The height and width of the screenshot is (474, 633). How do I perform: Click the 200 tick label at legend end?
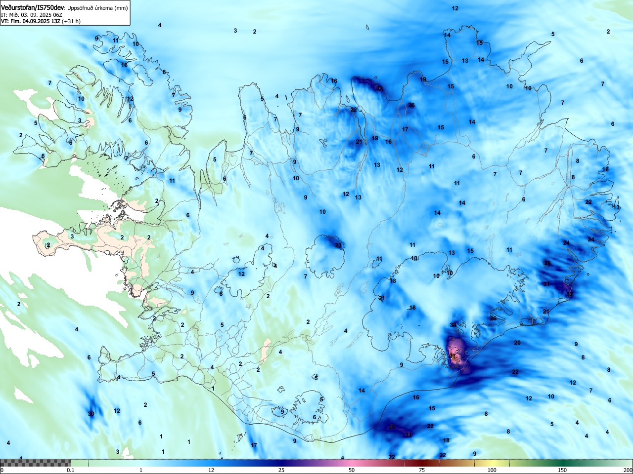tap(628, 470)
